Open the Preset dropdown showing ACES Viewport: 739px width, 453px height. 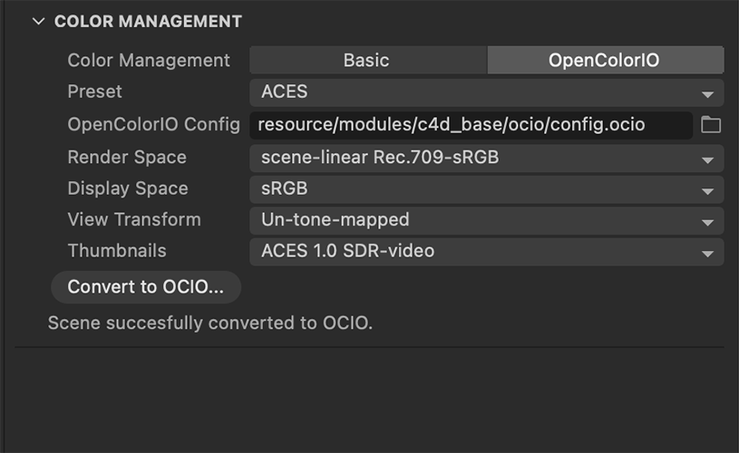[x=486, y=92]
